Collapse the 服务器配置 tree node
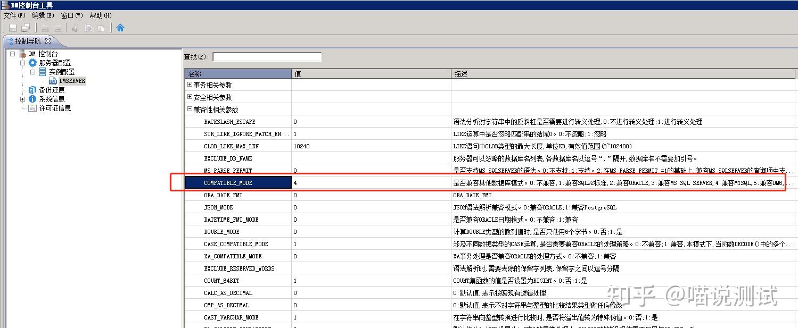The width and height of the screenshot is (798, 328). point(22,63)
